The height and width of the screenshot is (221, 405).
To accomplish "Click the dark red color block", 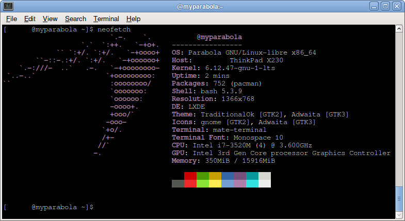I will (190, 176).
